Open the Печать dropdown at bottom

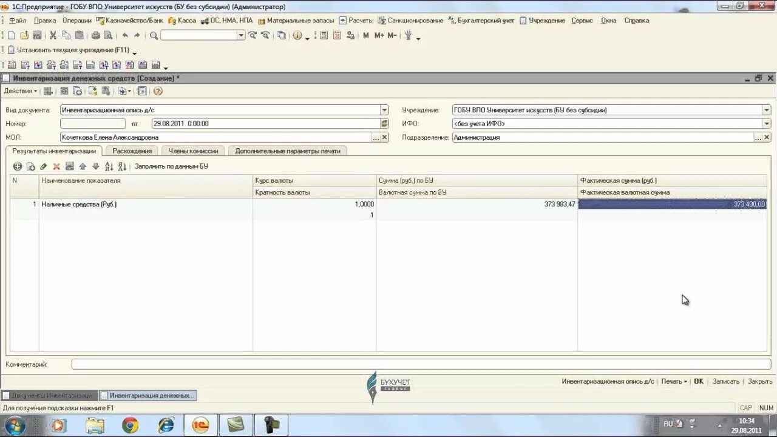coord(674,381)
